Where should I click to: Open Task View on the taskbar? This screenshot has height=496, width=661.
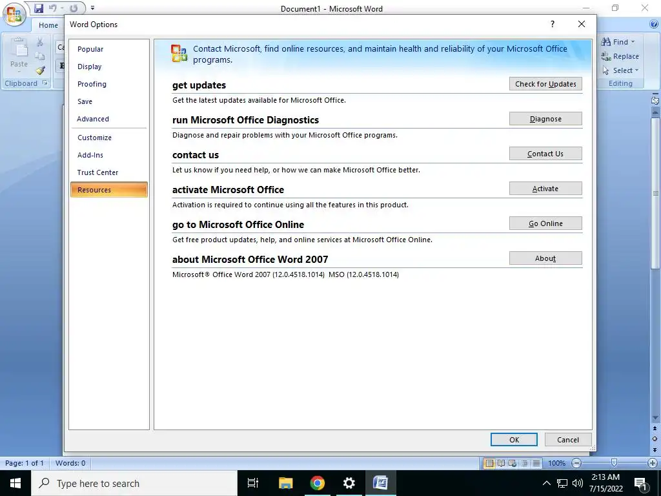point(253,483)
